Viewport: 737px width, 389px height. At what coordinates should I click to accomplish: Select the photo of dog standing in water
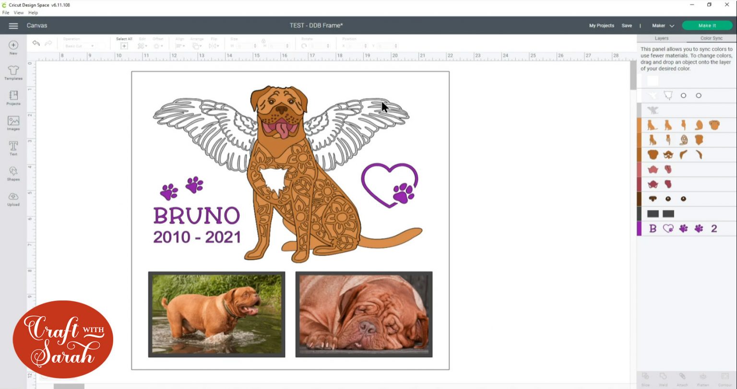coord(216,314)
